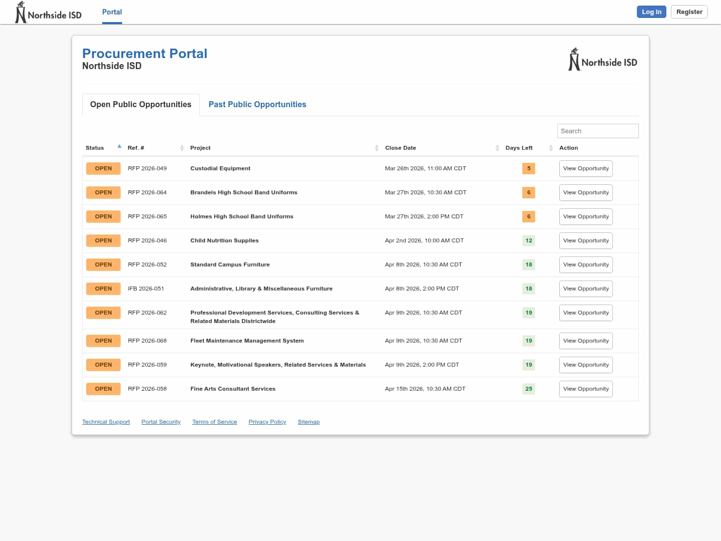
Task: View Opportunity for Fleet Maintenance Management System
Action: click(x=585, y=341)
